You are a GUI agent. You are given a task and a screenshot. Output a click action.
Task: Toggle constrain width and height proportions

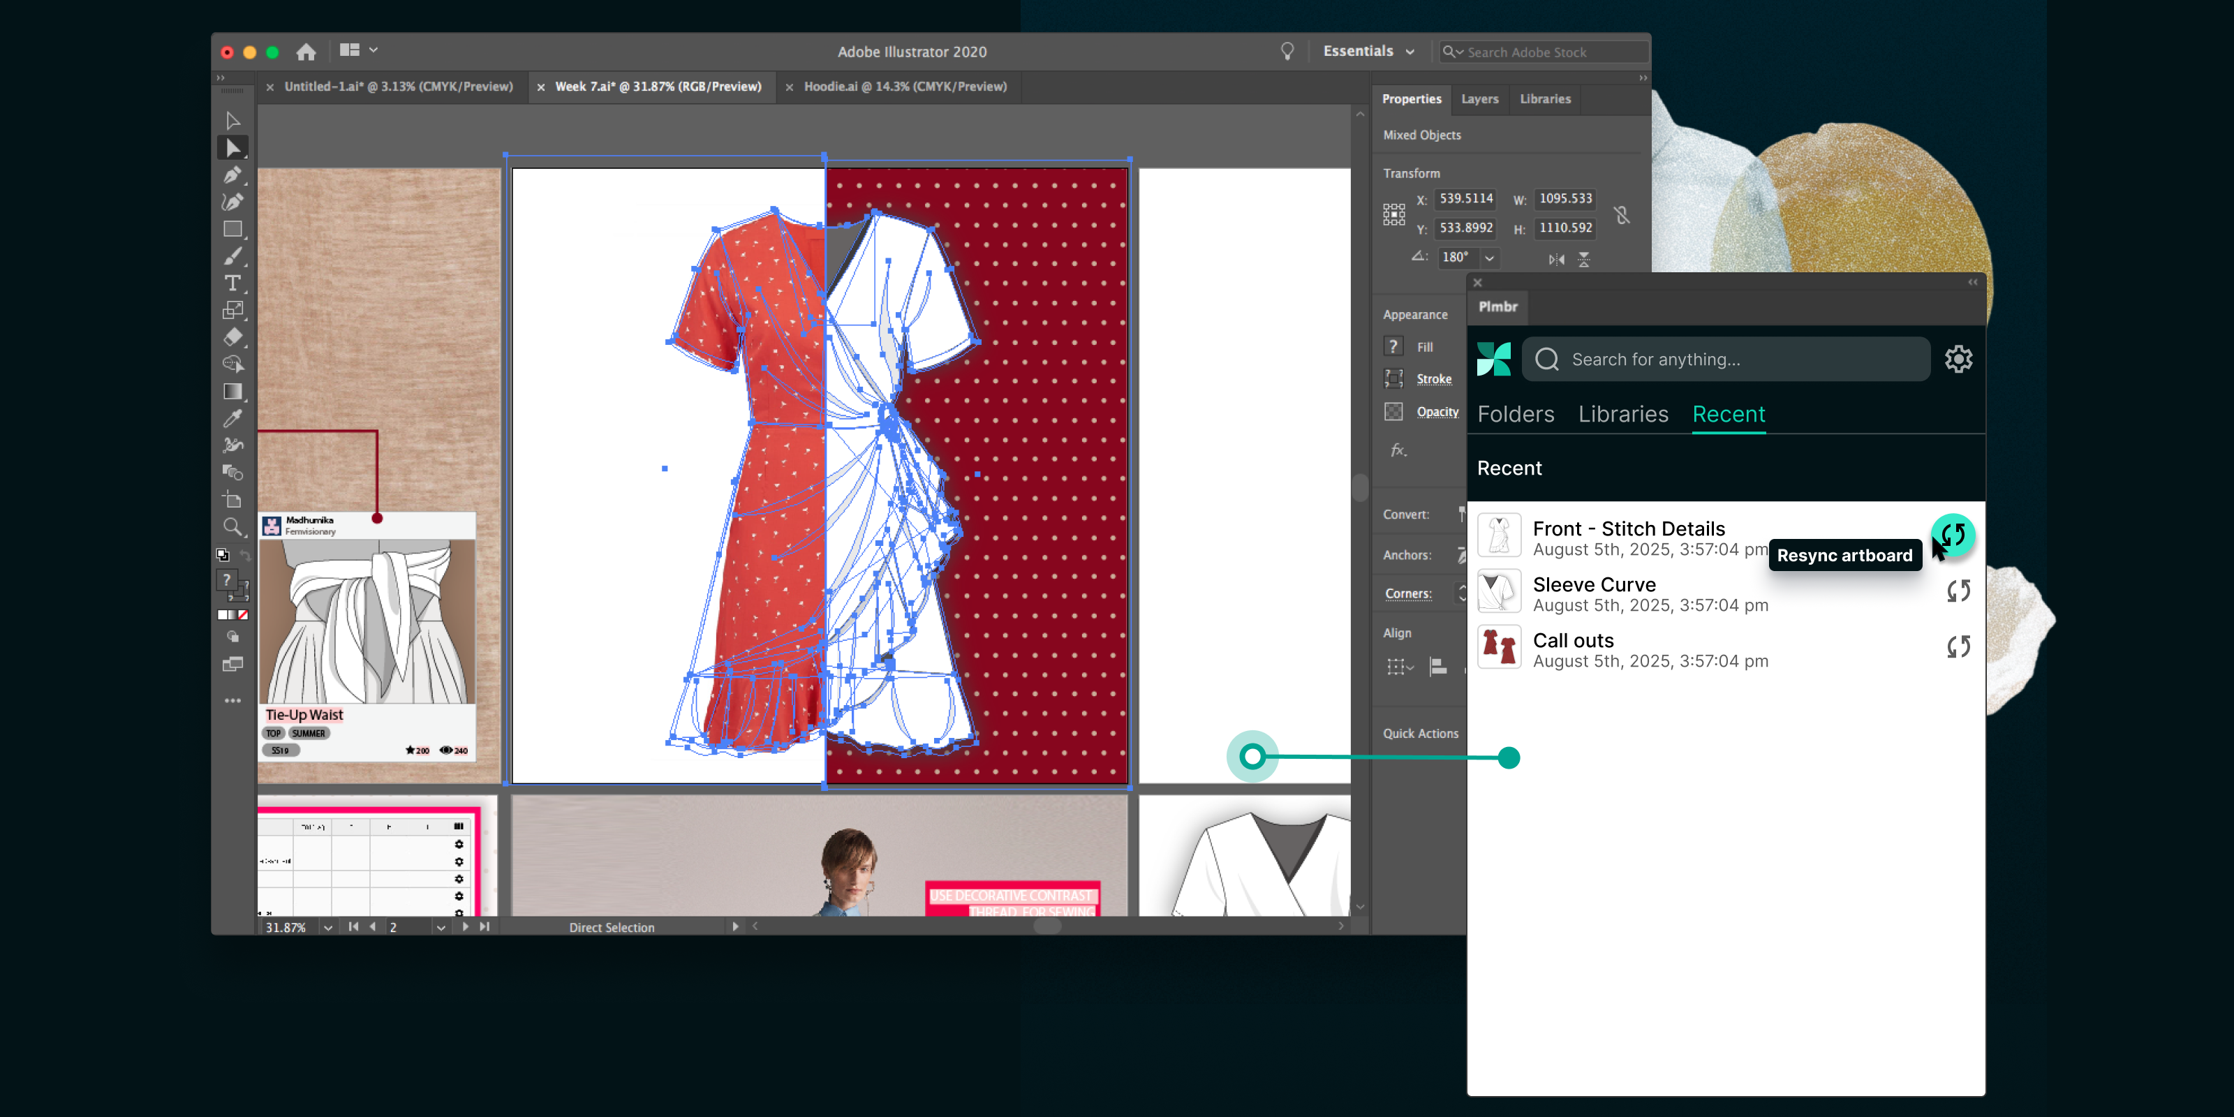pos(1622,214)
